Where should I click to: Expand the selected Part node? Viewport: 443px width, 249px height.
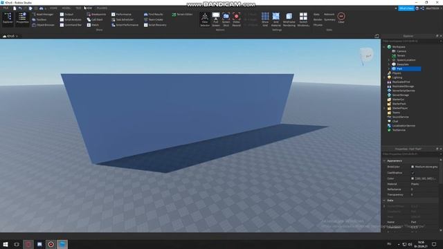pos(389,68)
